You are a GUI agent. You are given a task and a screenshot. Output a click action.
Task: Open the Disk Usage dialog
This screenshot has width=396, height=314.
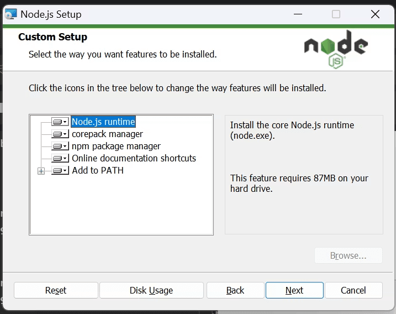[151, 290]
